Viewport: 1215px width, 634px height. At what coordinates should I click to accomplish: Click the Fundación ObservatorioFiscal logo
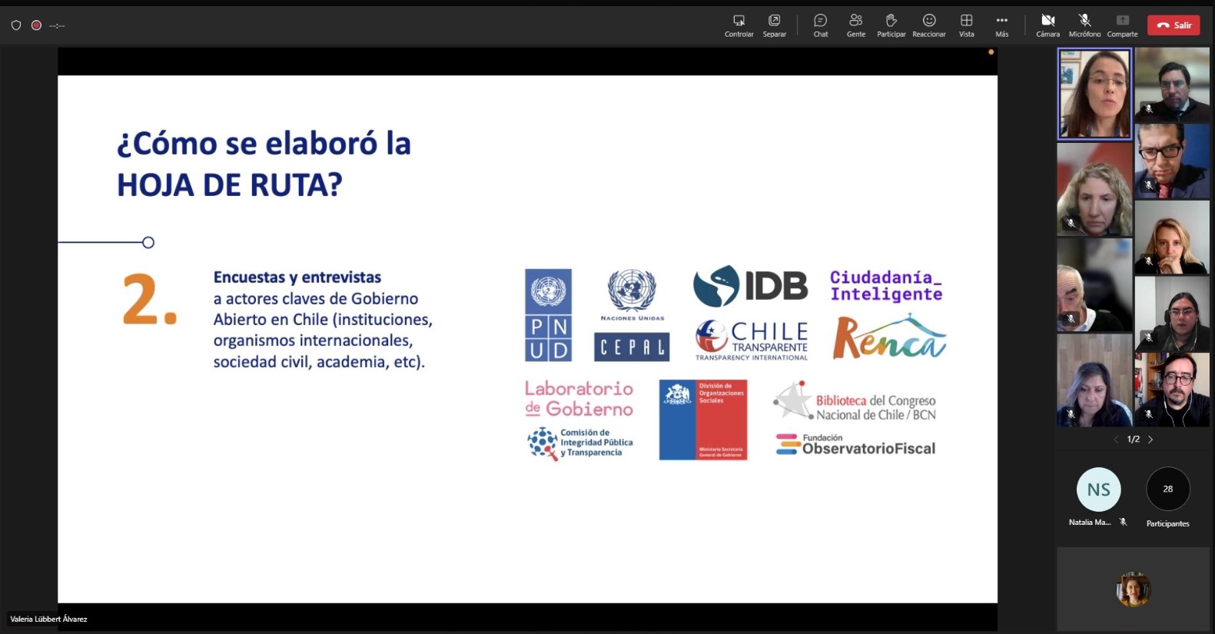pyautogui.click(x=855, y=444)
